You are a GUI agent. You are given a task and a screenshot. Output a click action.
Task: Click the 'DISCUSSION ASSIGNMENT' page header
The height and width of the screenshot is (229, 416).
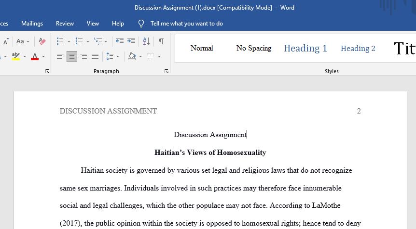point(108,111)
